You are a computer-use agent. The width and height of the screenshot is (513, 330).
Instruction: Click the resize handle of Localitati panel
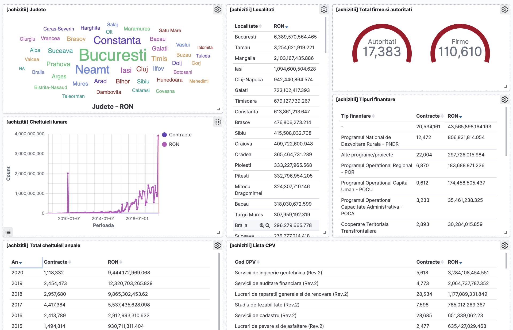pos(325,233)
